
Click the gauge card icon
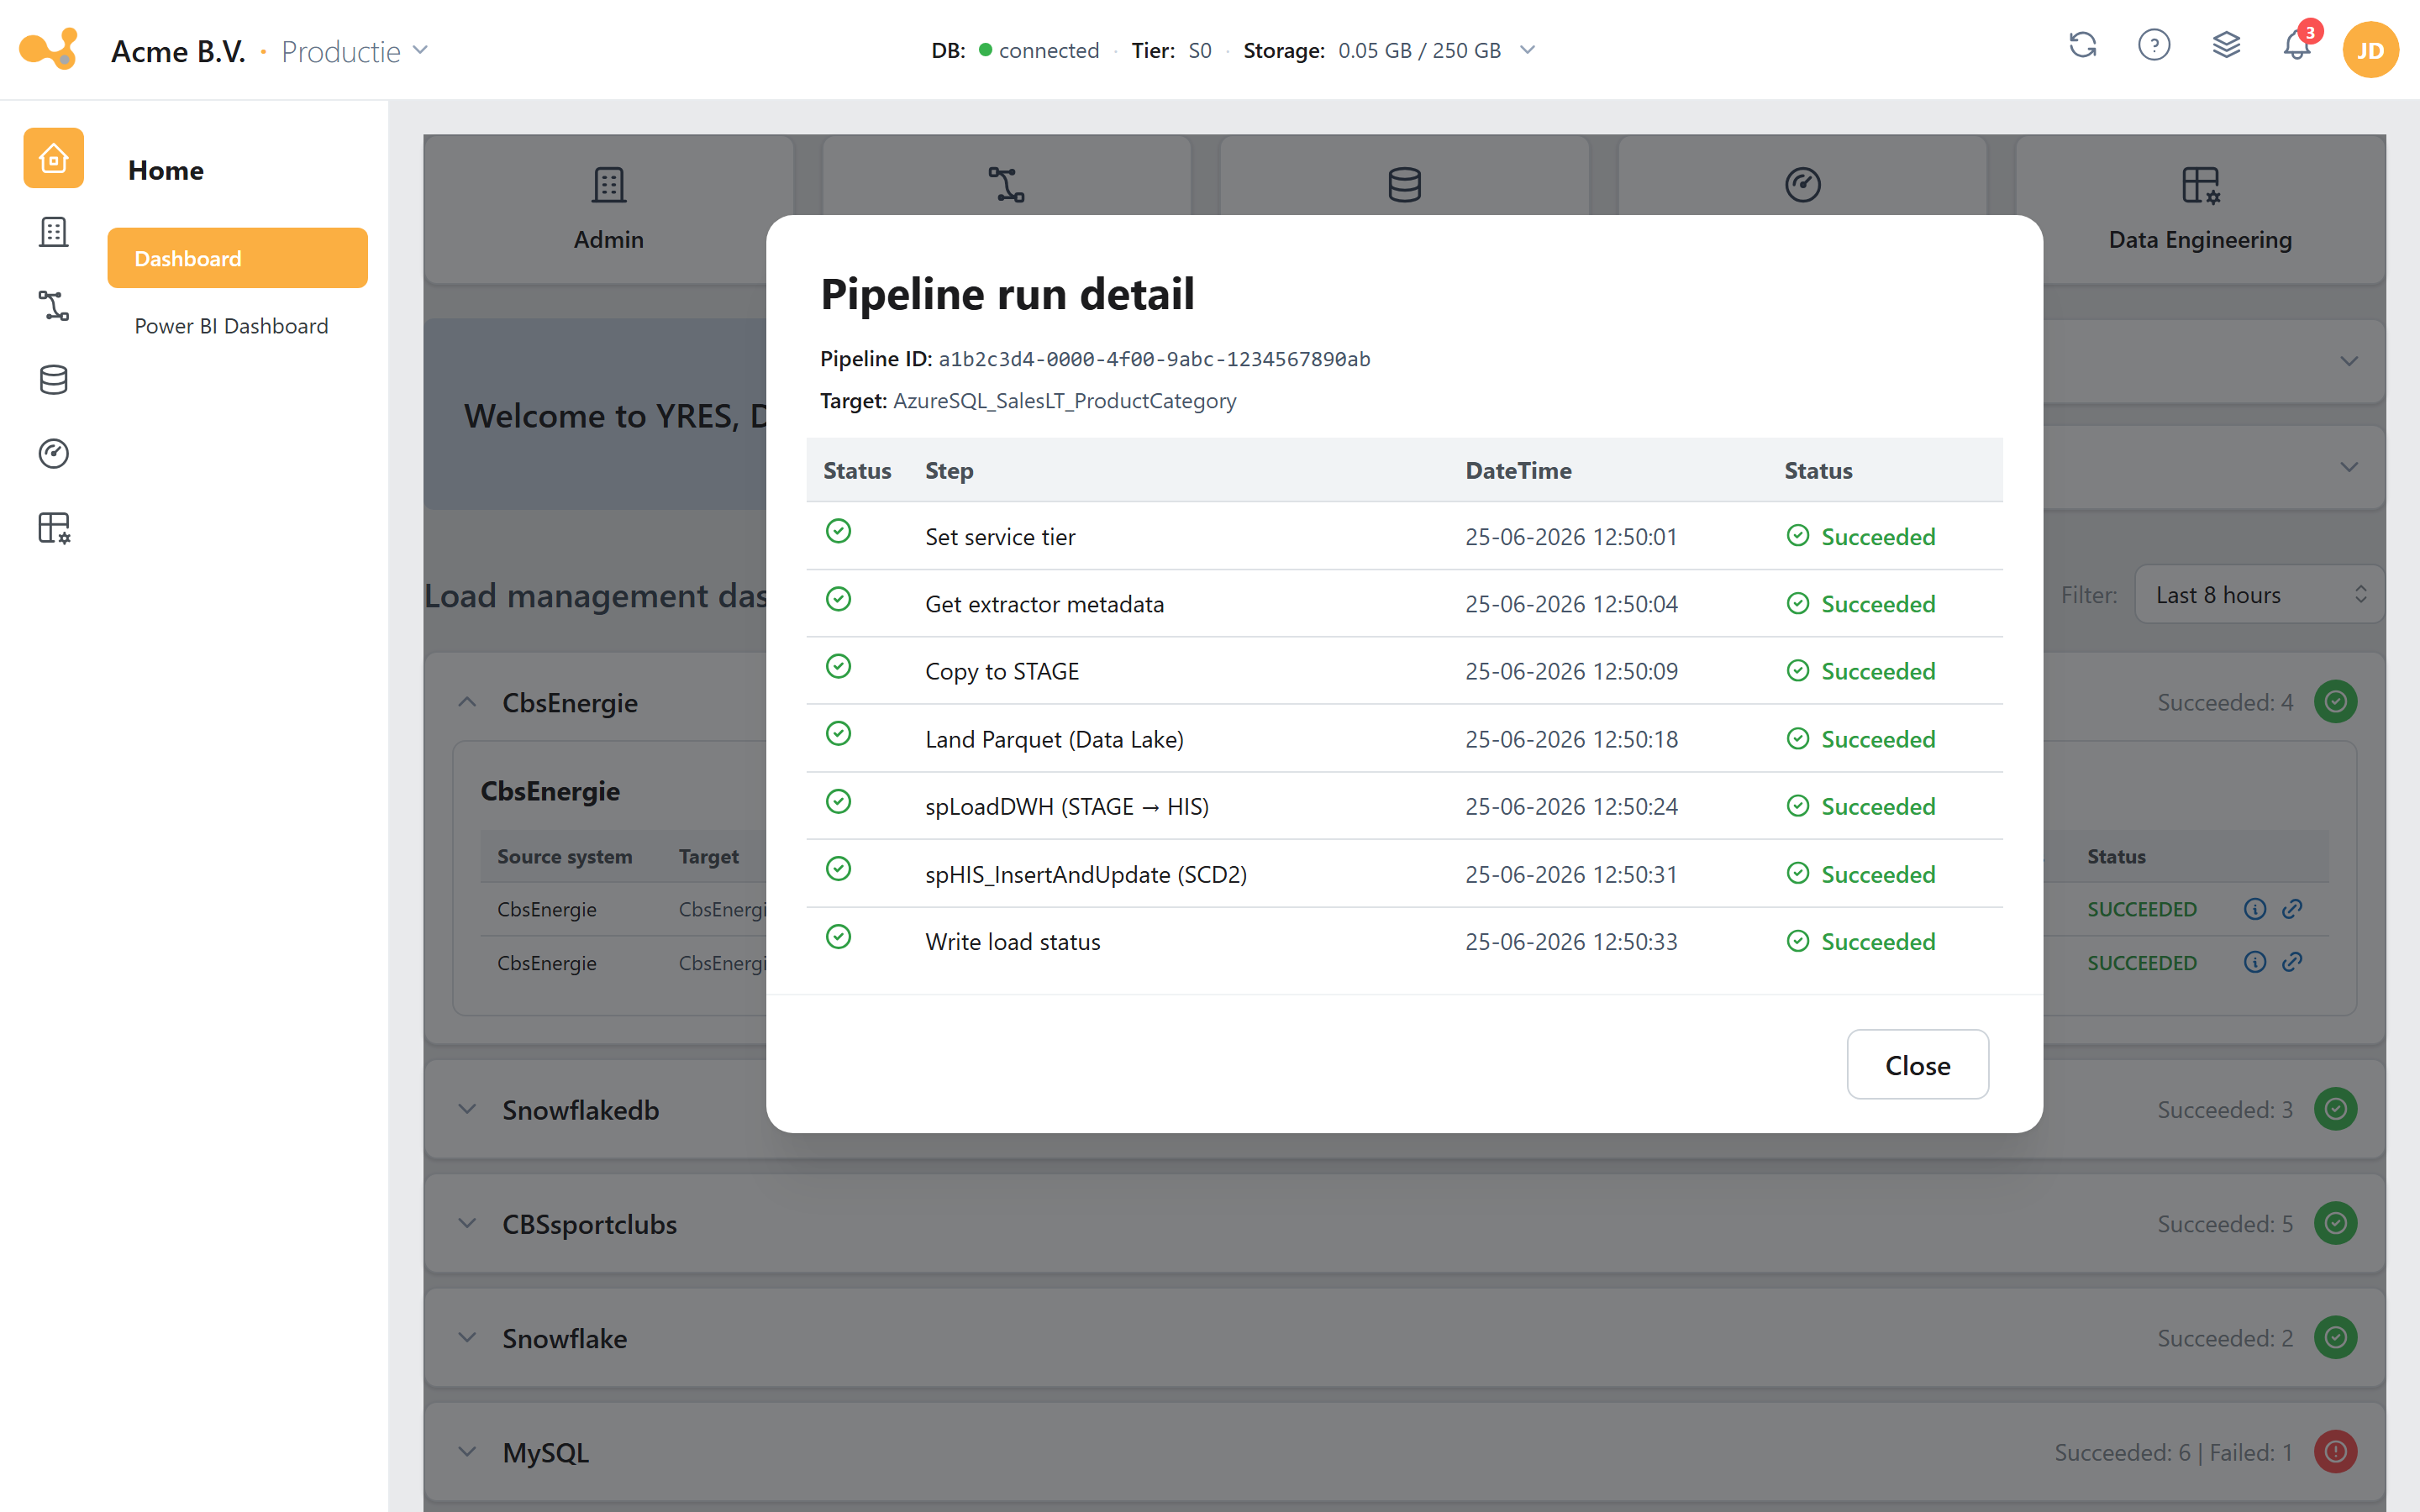[x=1802, y=185]
